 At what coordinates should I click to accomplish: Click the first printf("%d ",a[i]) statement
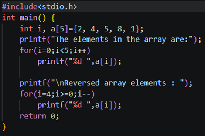[x=79, y=61]
